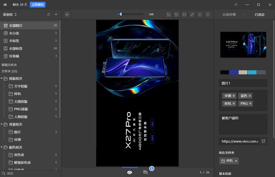The image size is (275, 177).
Task: Rotate the image counterclockwise
Action: (x=177, y=14)
